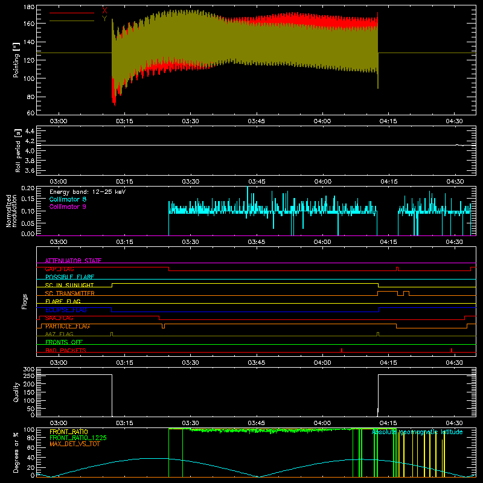Click the olive legend line beside Y
This screenshot has height=483, width=483.
[x=72, y=21]
